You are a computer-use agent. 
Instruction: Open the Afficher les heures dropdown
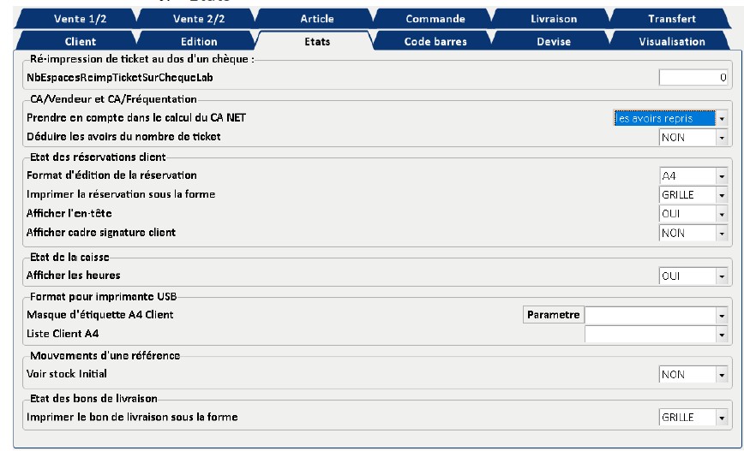(x=722, y=276)
